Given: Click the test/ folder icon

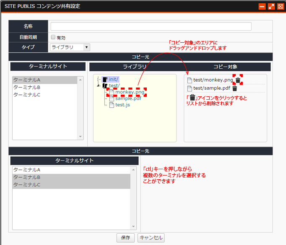Looking at the screenshot, I should 105,85.
